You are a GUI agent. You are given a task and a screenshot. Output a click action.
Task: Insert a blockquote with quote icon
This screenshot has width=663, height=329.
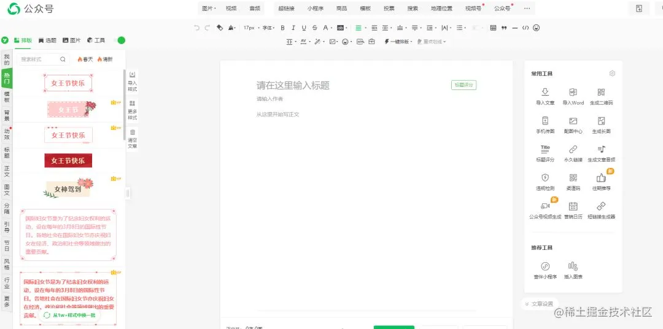point(504,28)
